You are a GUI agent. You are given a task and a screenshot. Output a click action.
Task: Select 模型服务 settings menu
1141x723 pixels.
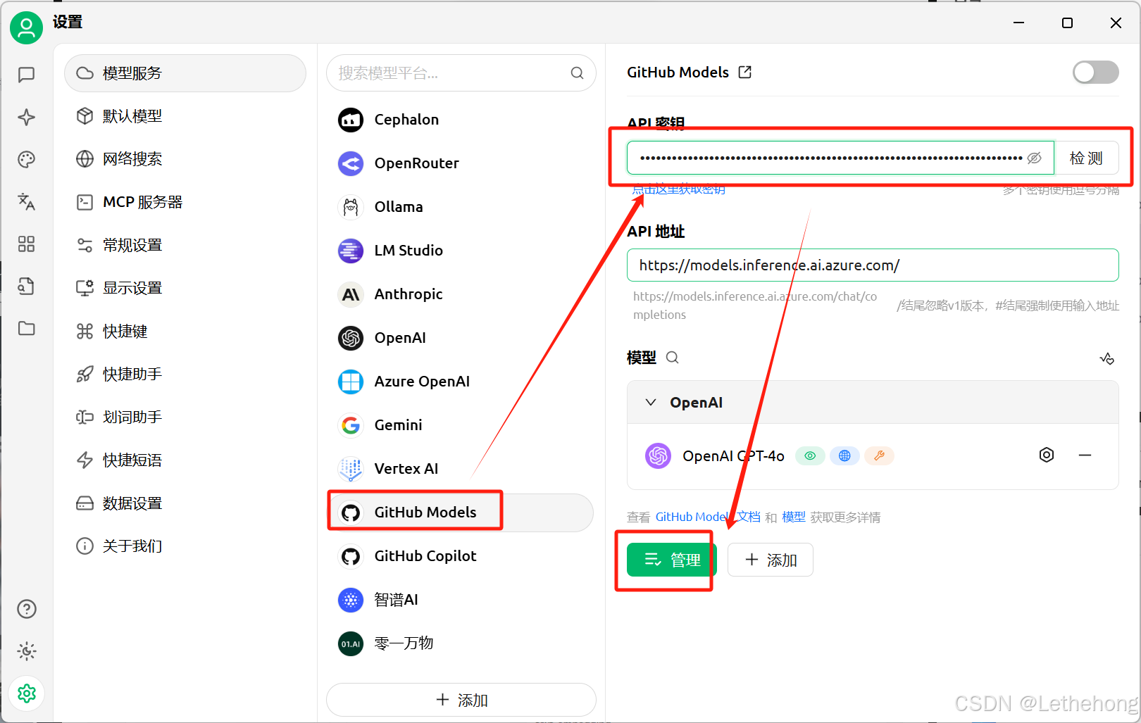185,73
